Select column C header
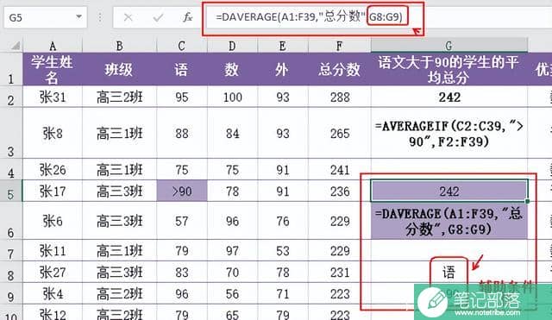This screenshot has height=320, width=552. tap(182, 46)
